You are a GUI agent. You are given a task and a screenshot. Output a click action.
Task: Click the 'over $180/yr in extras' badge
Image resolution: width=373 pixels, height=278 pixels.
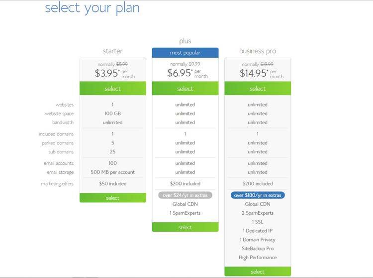click(x=258, y=195)
